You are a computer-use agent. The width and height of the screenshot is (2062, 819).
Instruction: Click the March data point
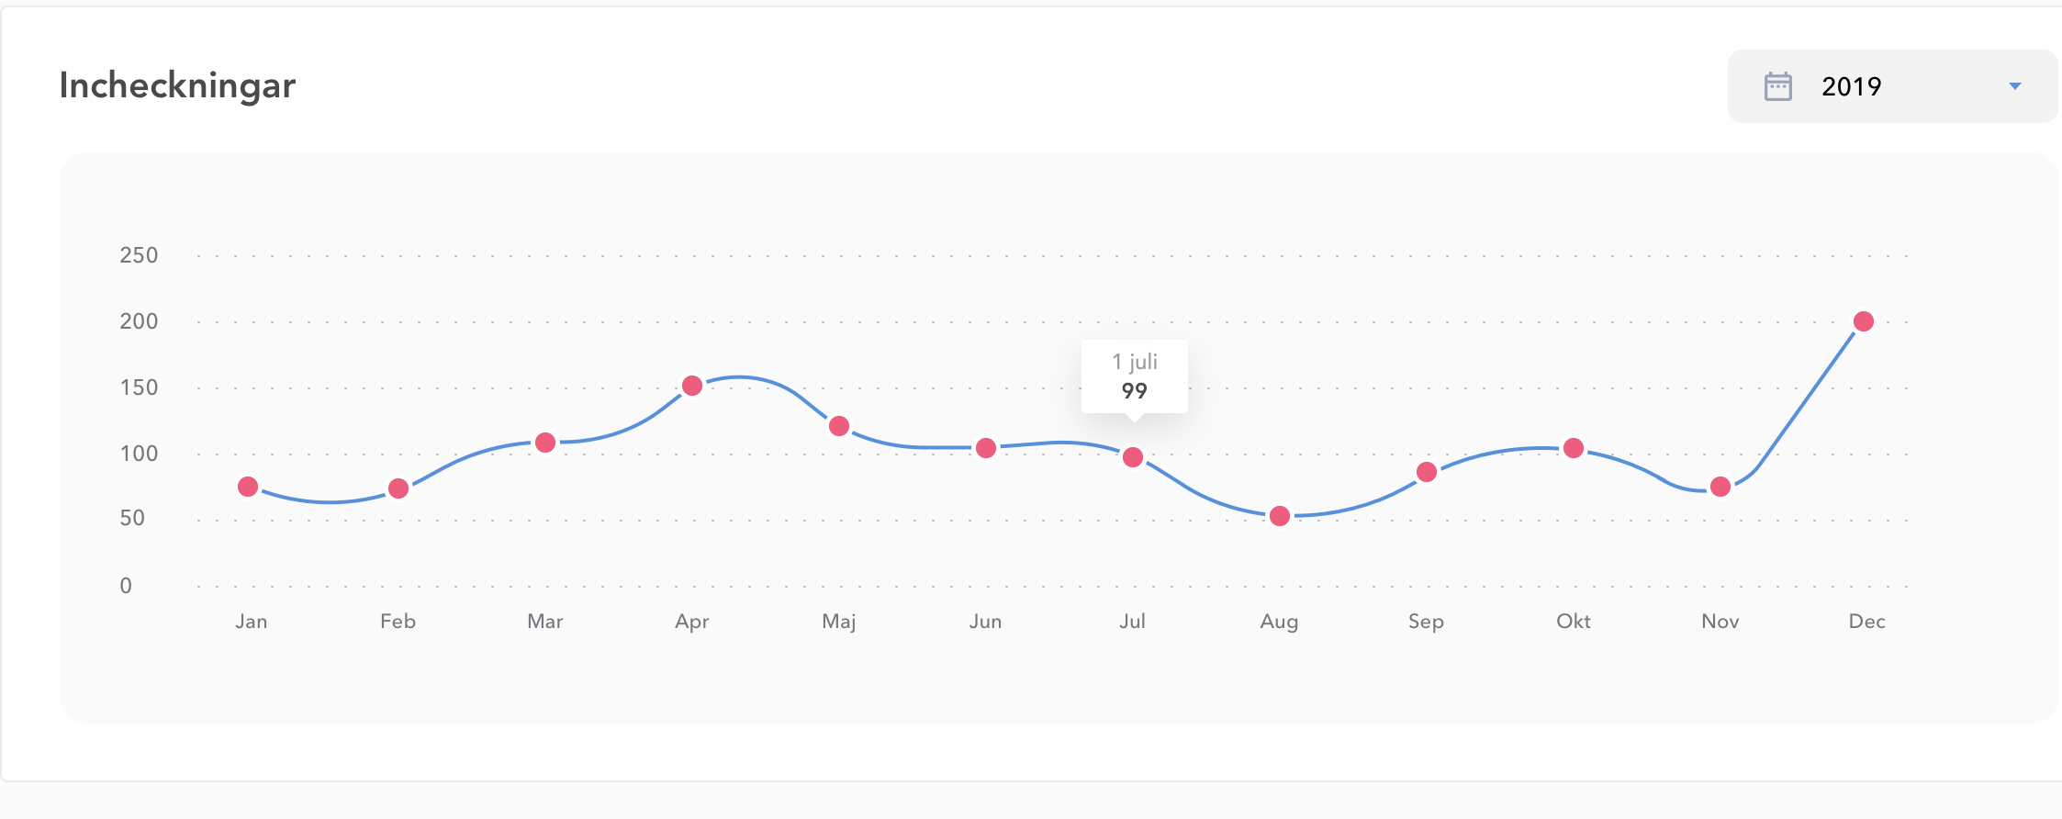pyautogui.click(x=545, y=443)
